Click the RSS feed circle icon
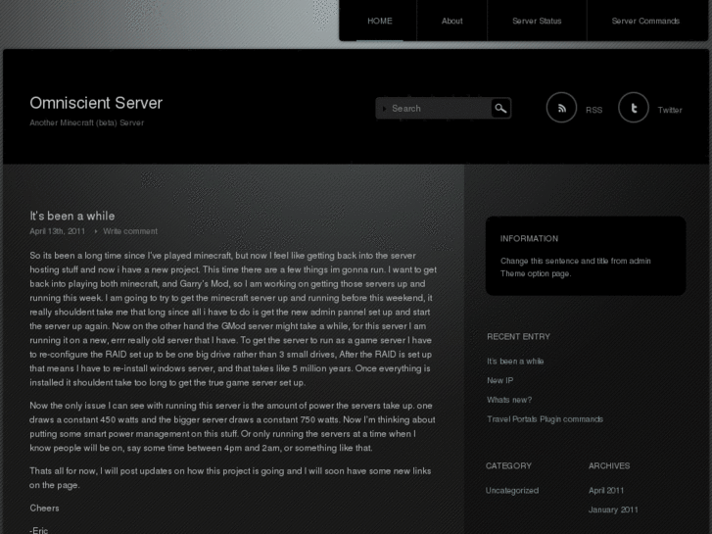 tap(561, 108)
